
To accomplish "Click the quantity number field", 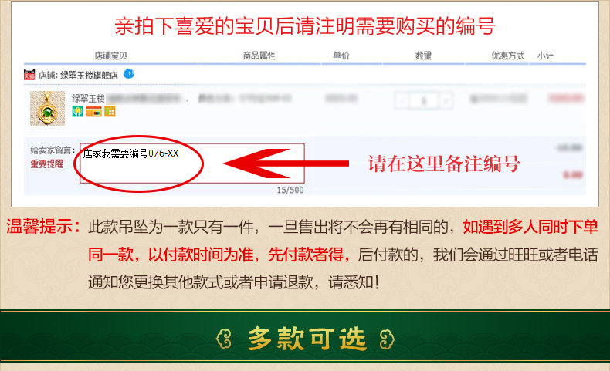I will pos(424,101).
